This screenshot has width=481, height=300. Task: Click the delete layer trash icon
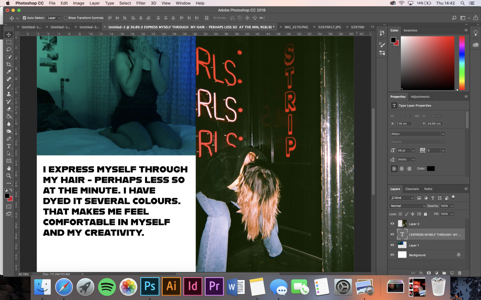coord(459,273)
